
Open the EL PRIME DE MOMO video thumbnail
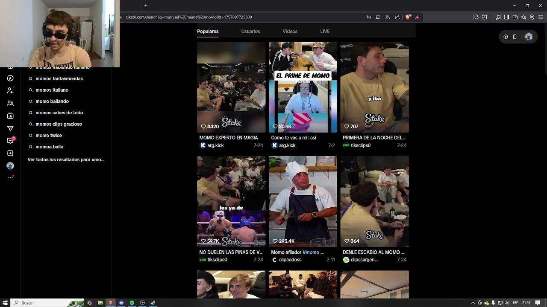click(303, 87)
